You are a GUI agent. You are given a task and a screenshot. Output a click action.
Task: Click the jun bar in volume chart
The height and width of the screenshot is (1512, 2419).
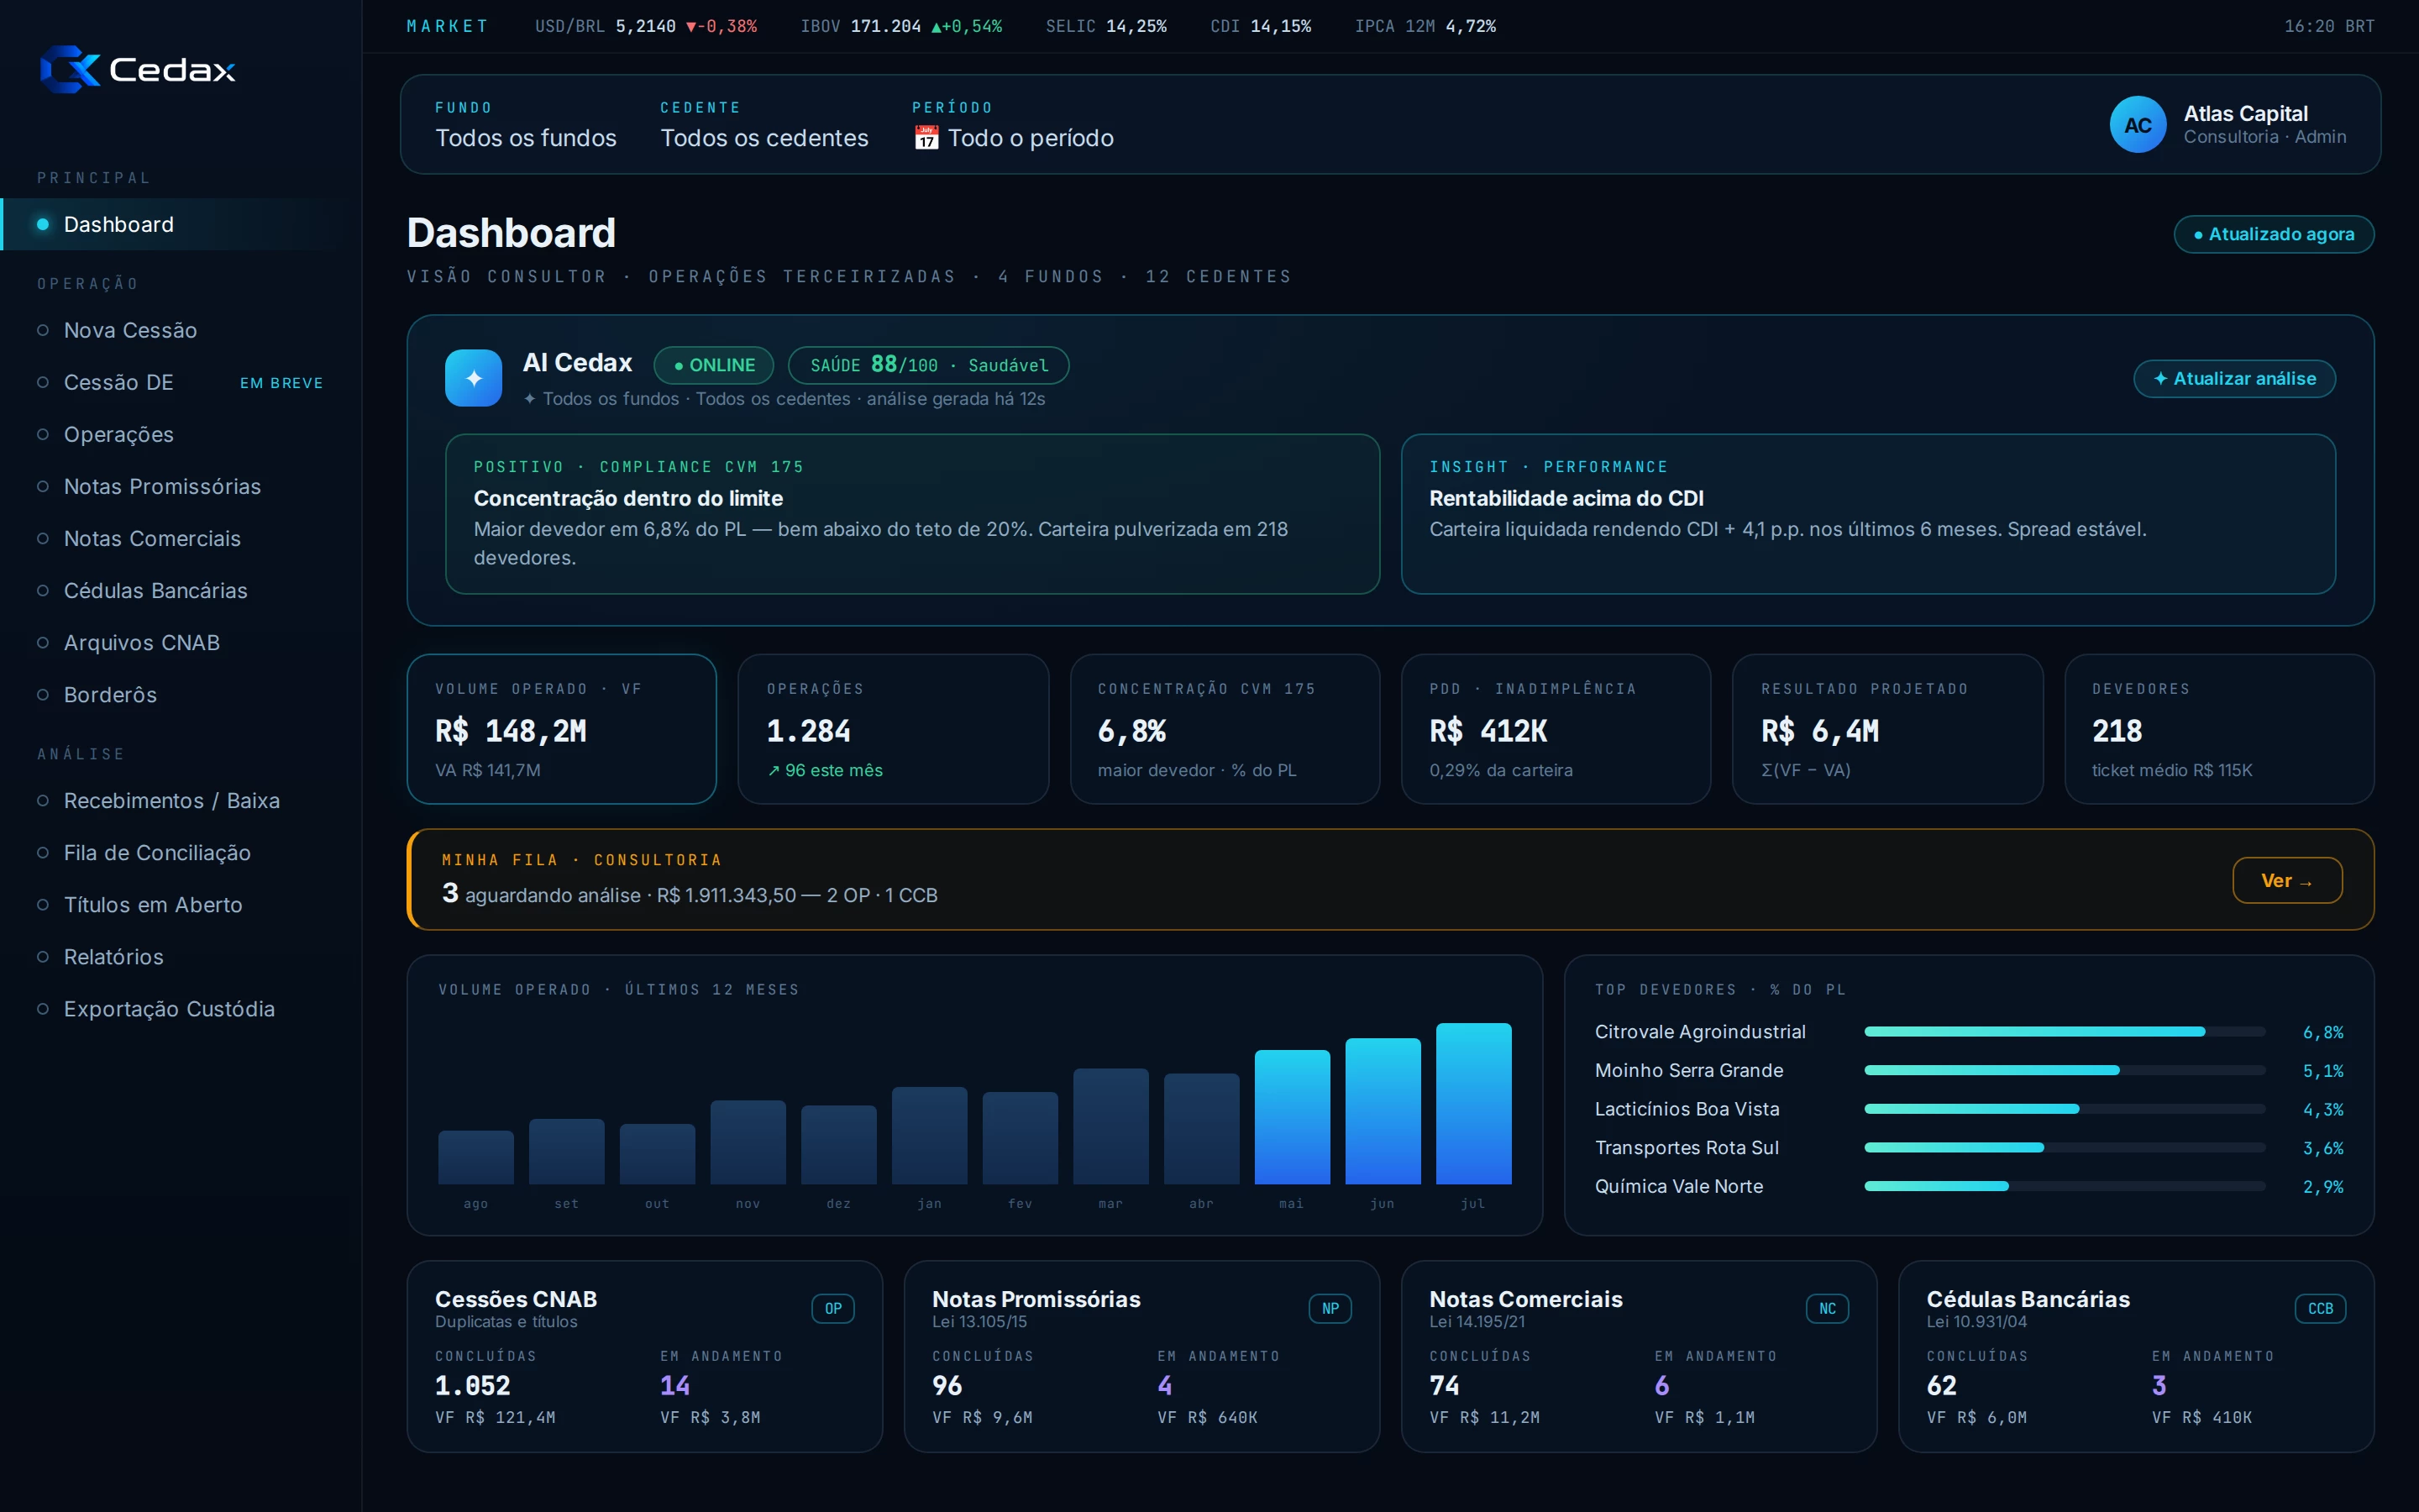click(x=1383, y=1111)
